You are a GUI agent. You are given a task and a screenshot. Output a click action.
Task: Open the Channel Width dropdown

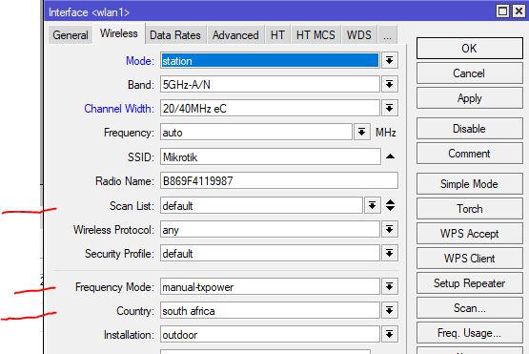click(x=389, y=109)
